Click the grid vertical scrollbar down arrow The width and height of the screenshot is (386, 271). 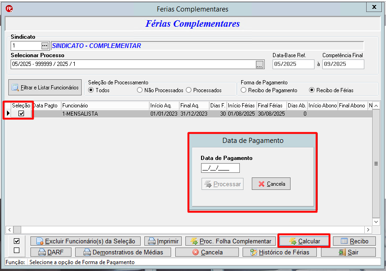[376, 222]
